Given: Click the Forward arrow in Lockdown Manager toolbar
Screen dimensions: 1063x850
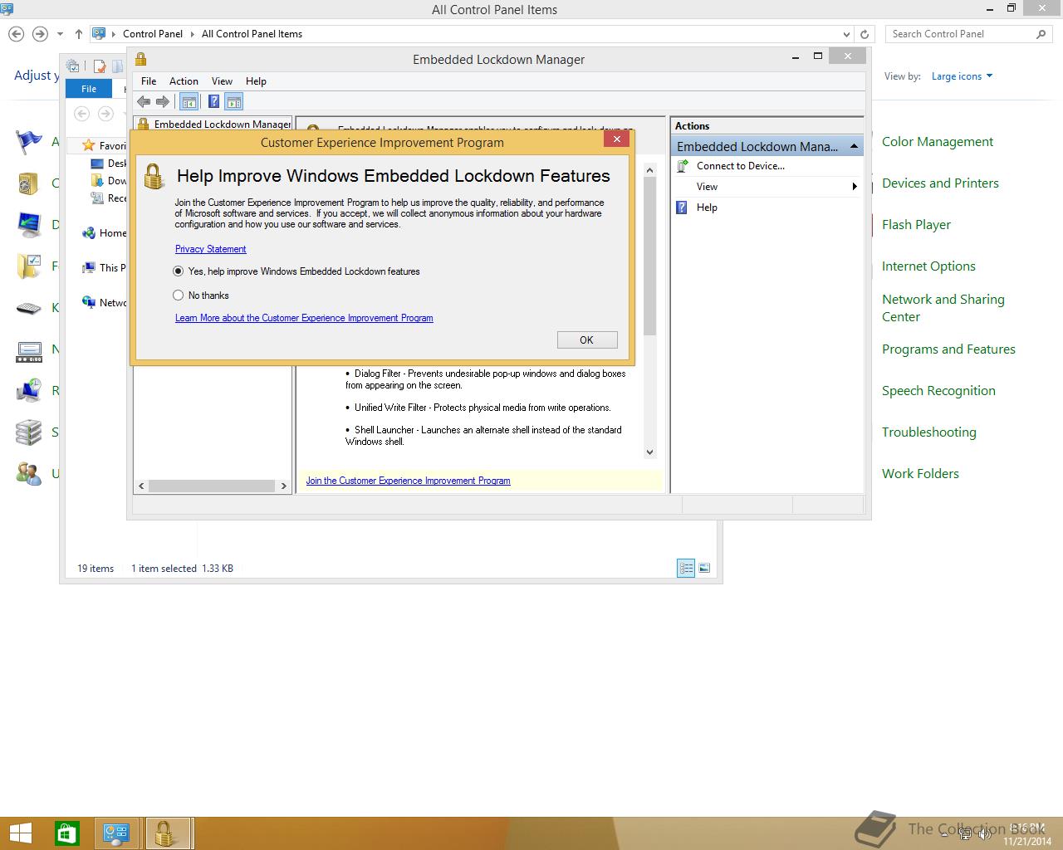Looking at the screenshot, I should pos(163,101).
